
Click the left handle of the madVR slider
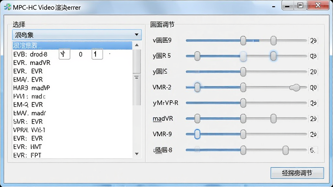pos(197,118)
